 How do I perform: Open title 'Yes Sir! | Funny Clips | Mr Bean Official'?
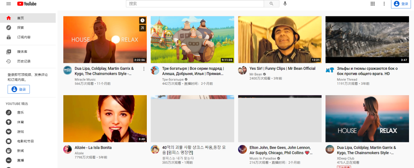[x=282, y=69]
